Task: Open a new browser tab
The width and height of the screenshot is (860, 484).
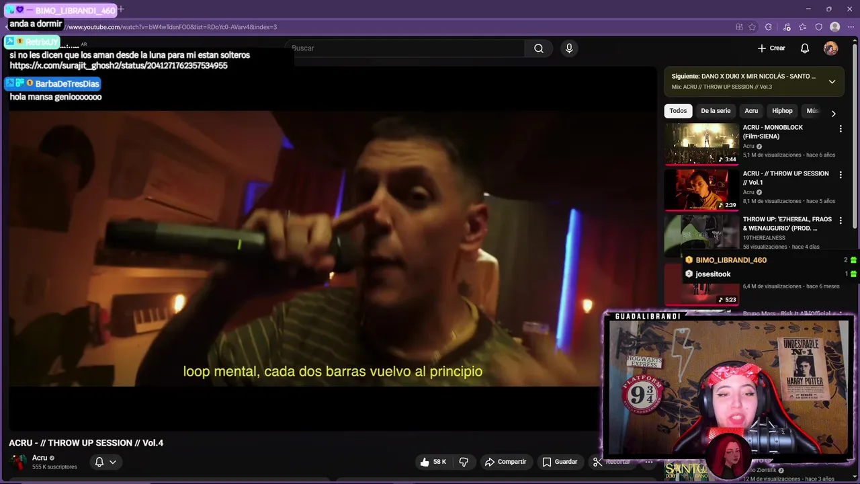Action: tap(121, 9)
